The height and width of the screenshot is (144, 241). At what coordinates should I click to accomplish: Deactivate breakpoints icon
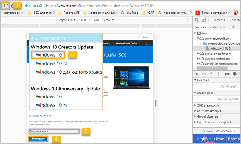pyautogui.click(x=227, y=74)
